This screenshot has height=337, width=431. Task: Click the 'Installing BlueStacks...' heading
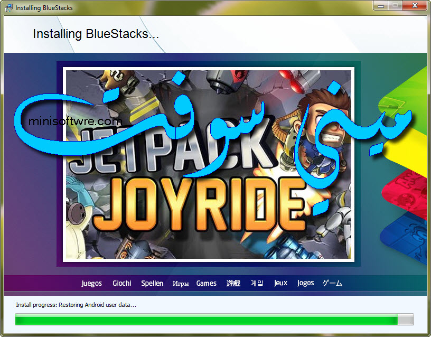[96, 34]
